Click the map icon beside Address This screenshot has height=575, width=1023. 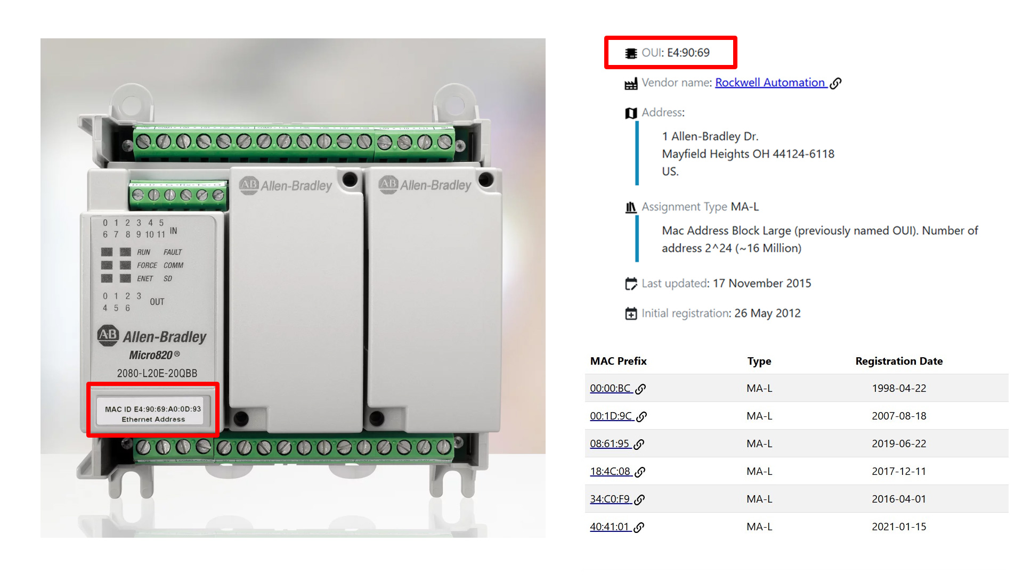coord(631,113)
